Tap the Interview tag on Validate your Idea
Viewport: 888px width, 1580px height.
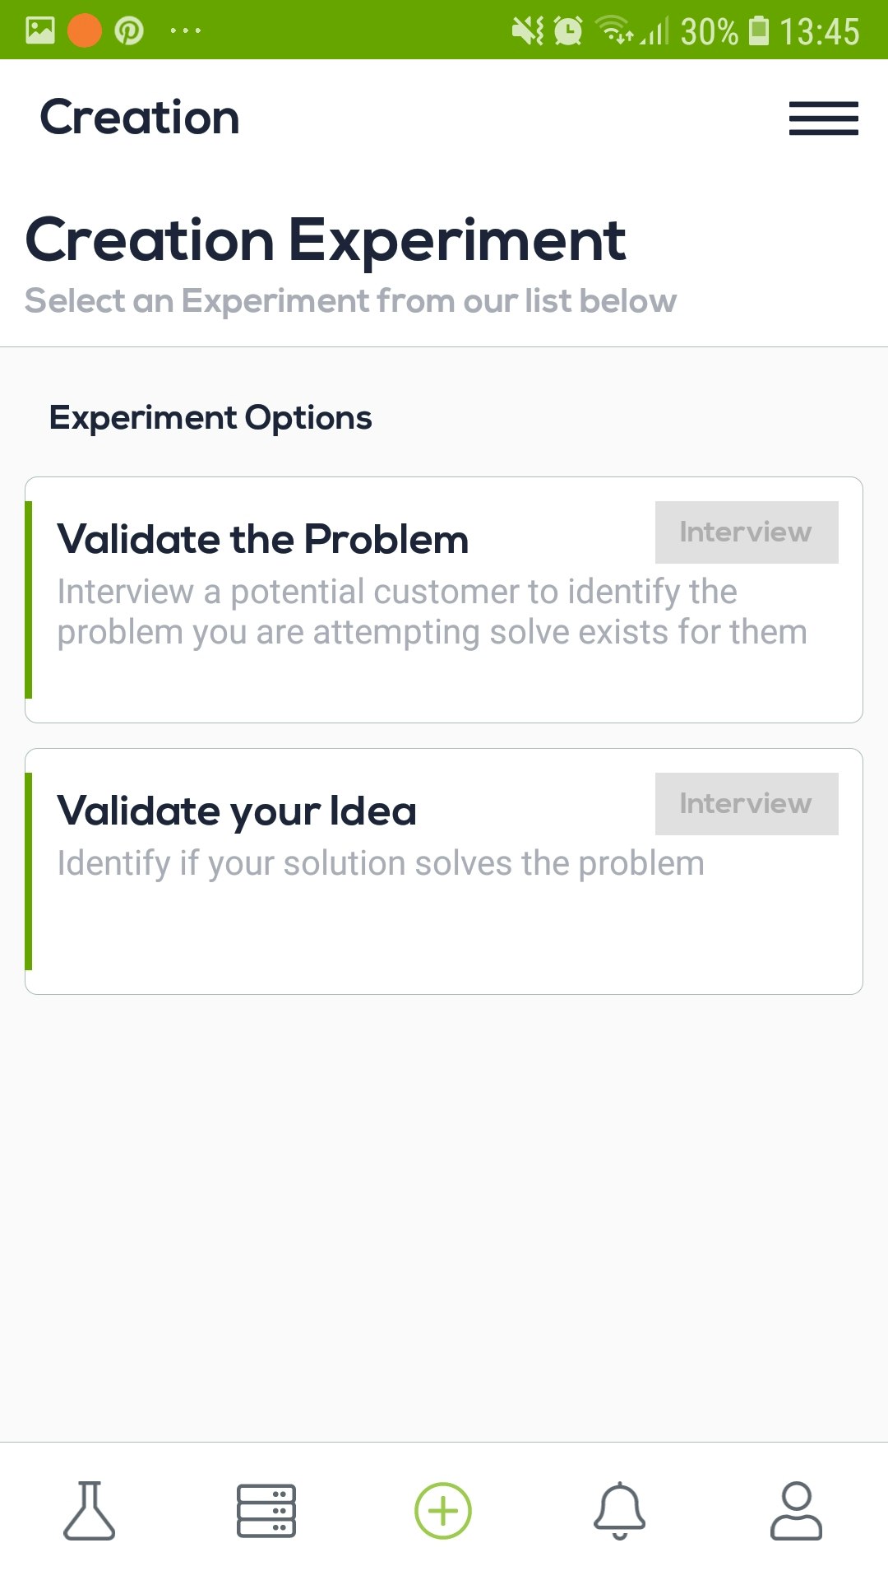pos(745,803)
